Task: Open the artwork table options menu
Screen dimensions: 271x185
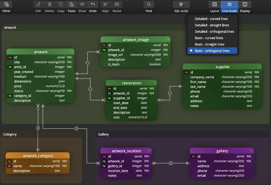Action: pyautogui.click(x=72, y=52)
